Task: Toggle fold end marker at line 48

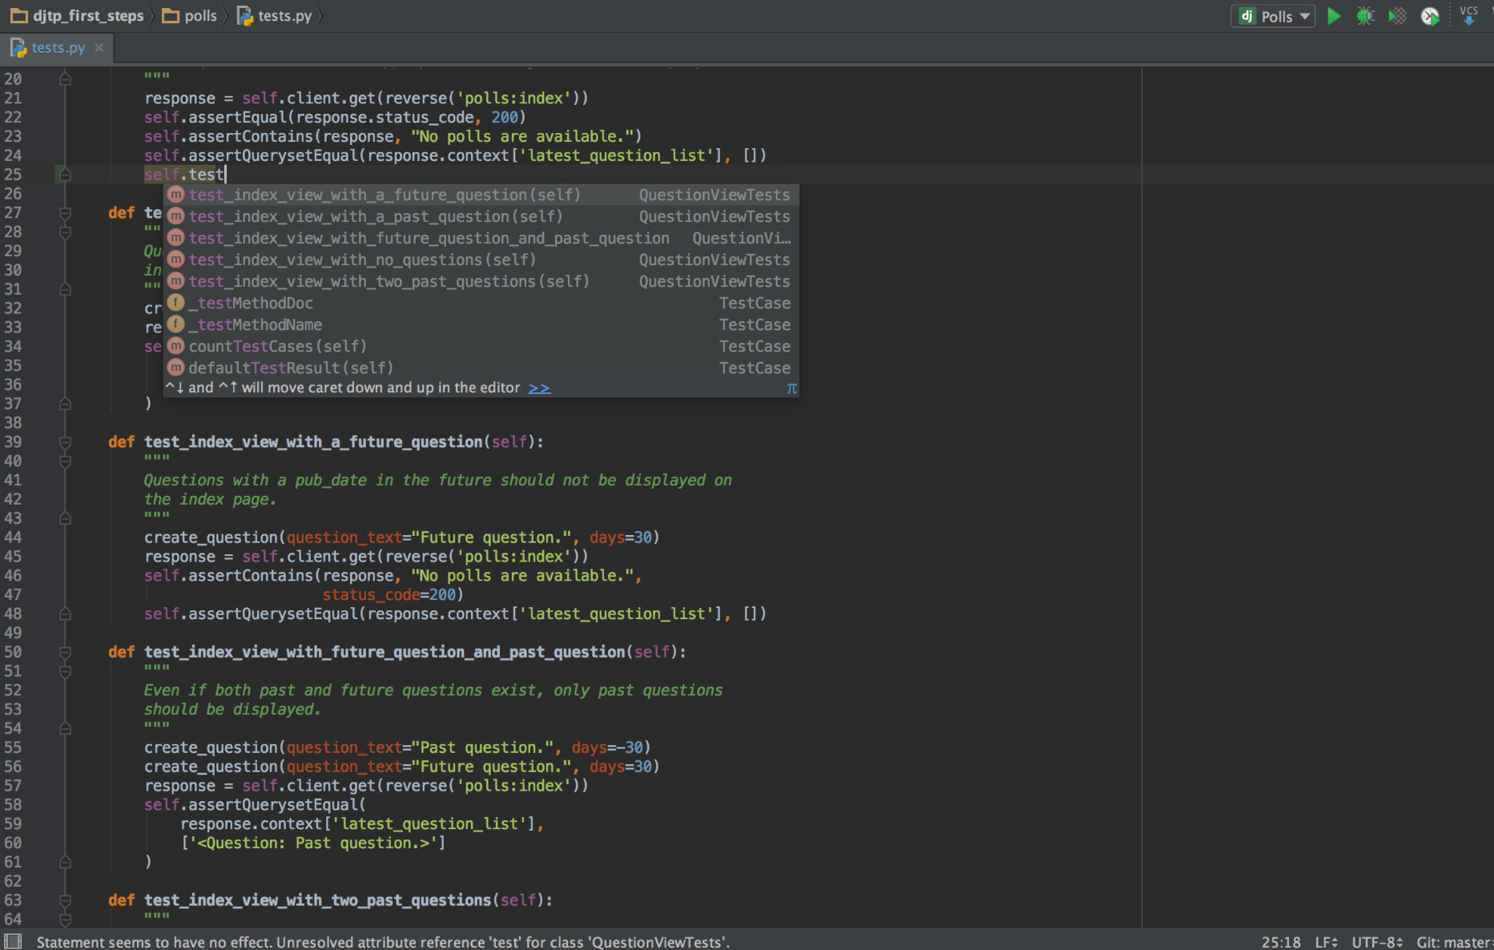Action: point(66,614)
